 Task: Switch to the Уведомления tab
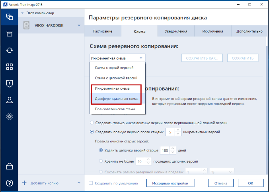point(176,31)
